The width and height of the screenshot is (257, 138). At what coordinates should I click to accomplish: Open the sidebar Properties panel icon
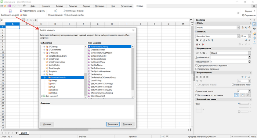[x=254, y=24]
